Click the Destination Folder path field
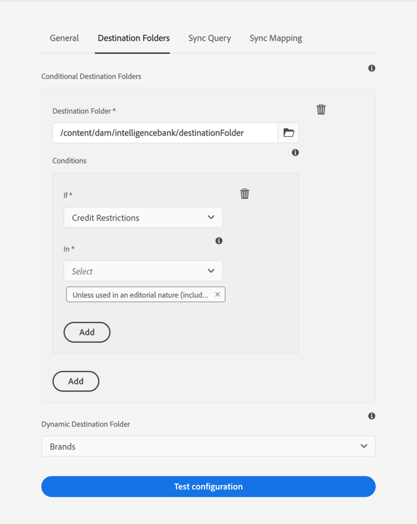Image resolution: width=417 pixels, height=524 pixels. coord(165,133)
